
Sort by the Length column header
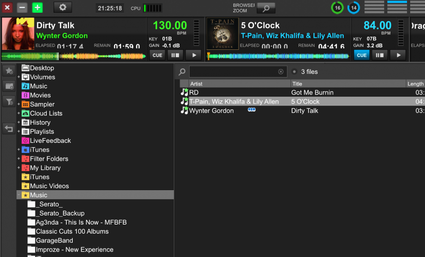pyautogui.click(x=415, y=84)
